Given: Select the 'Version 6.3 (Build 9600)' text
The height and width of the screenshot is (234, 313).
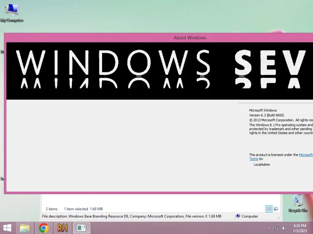Looking at the screenshot, I should (x=267, y=115).
